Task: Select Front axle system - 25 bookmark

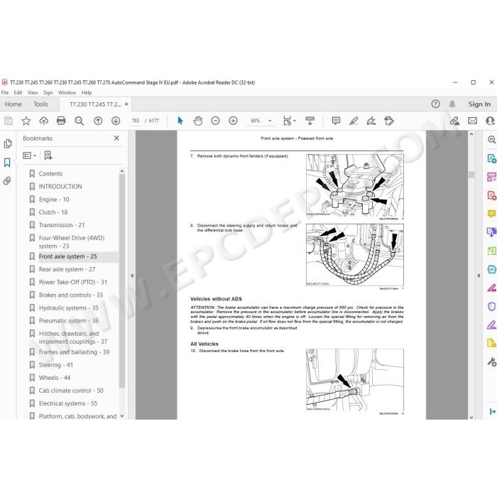Action: [x=68, y=256]
